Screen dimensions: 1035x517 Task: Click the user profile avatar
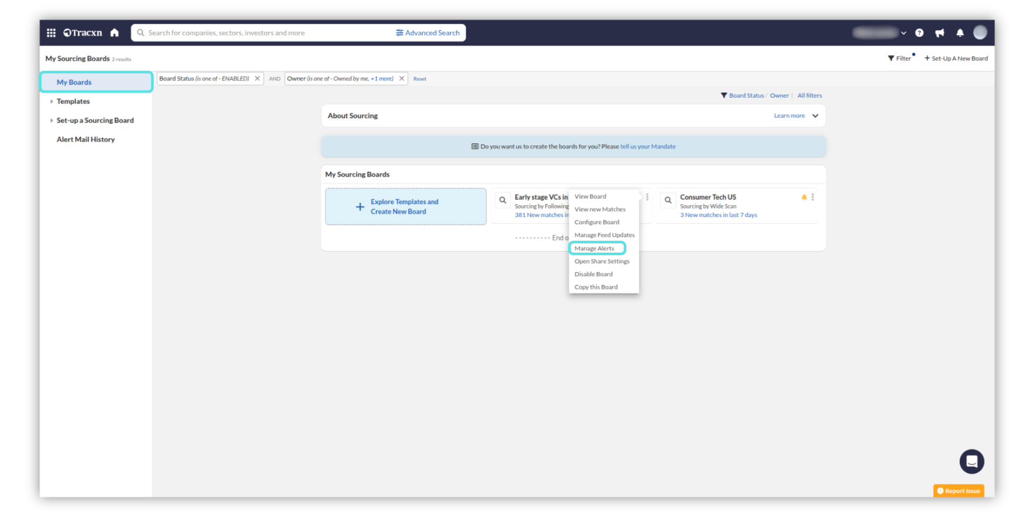pyautogui.click(x=979, y=33)
